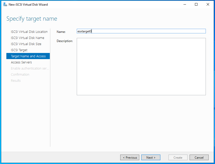The height and width of the screenshot is (164, 215).
Task: Select the iSCSI Virtual Disk Name step
Action: (x=27, y=38)
